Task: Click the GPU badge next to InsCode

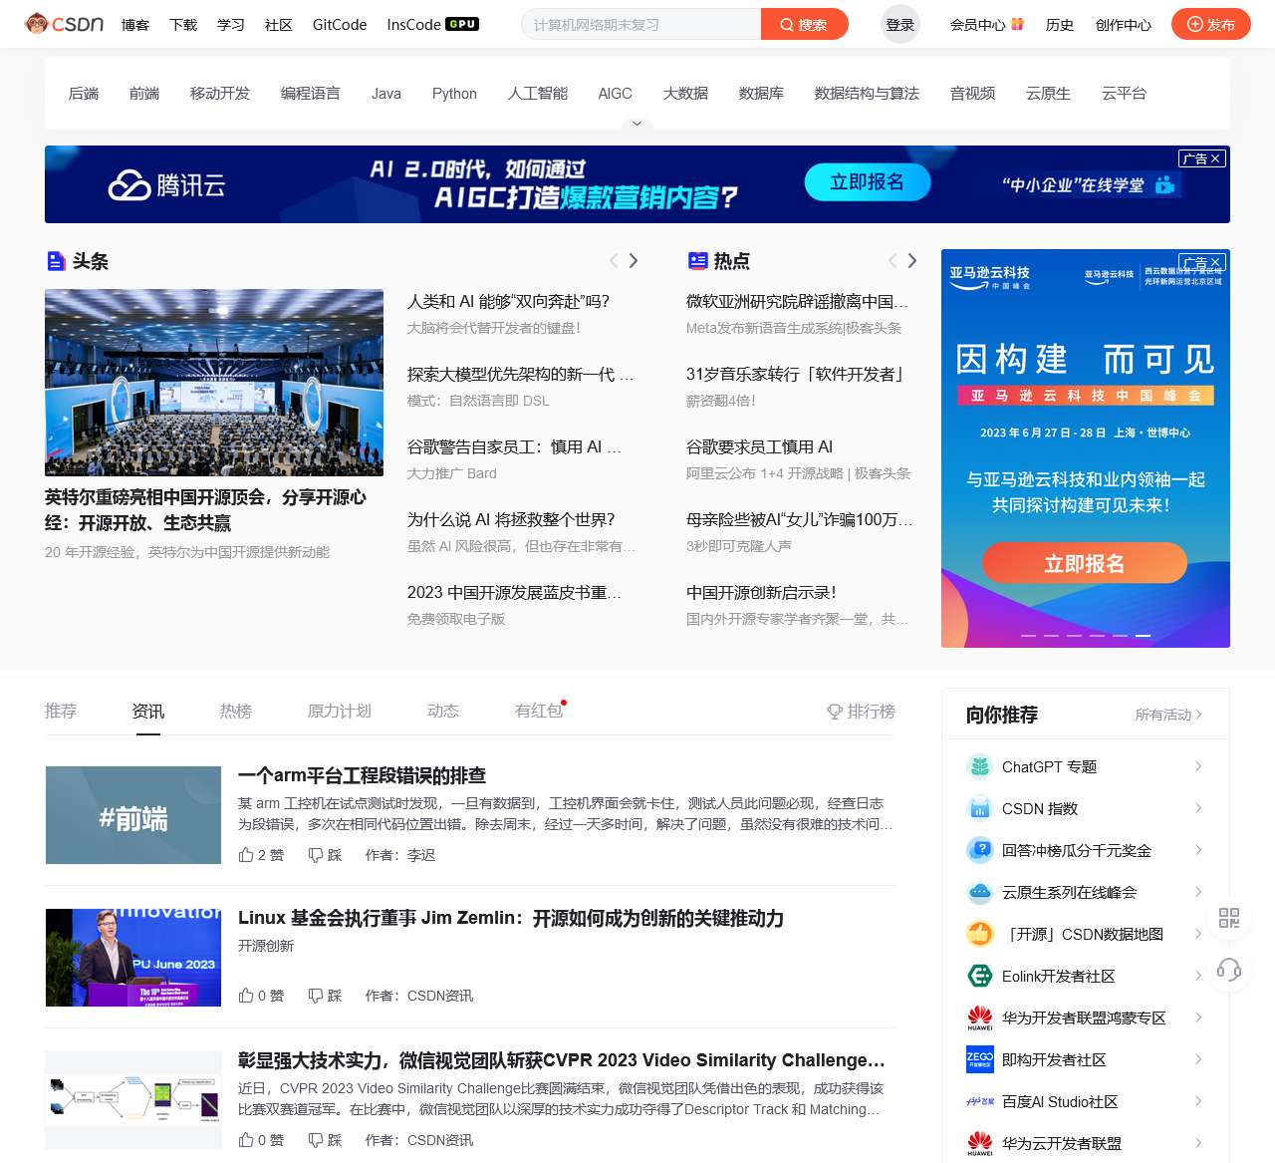Action: pos(460,23)
